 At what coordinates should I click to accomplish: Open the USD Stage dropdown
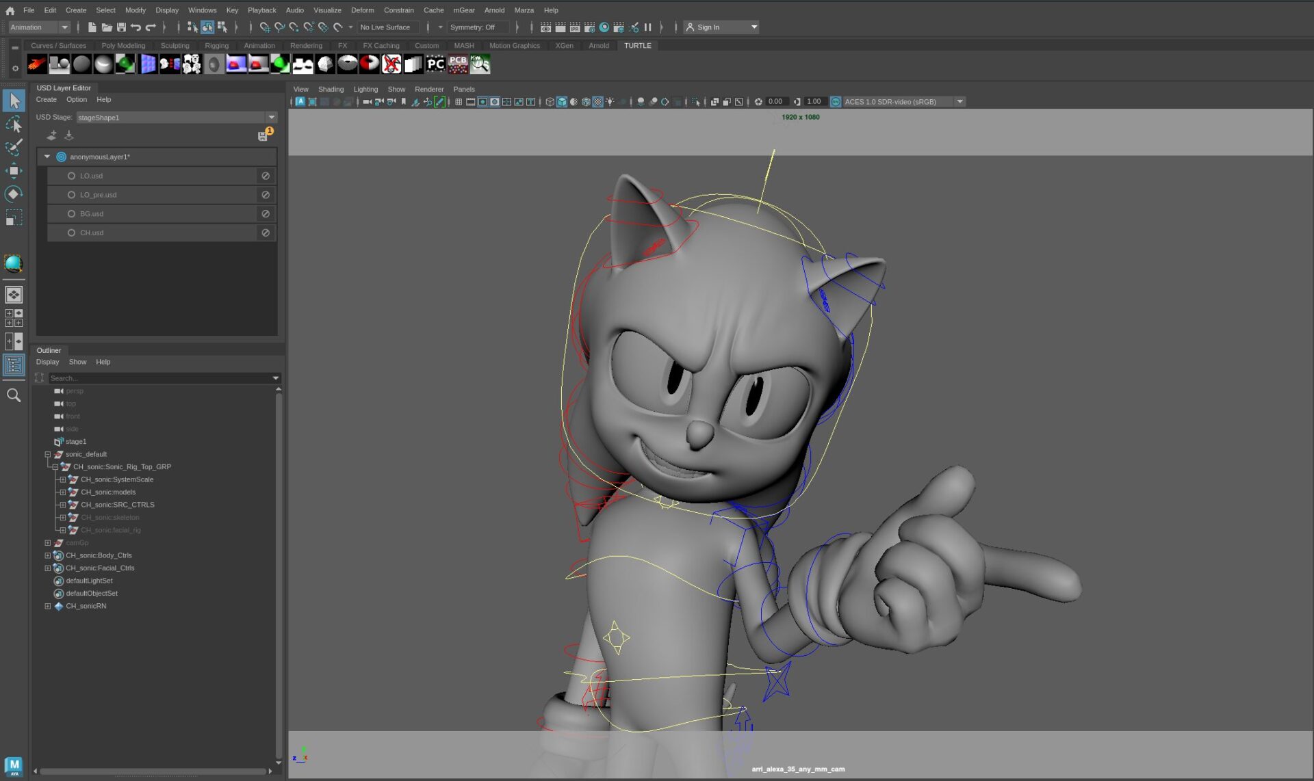coord(272,117)
